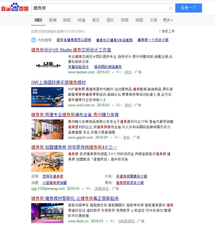Screen dimensions: 215x225
Task: Open suggestion 新手去健身房怎么锻炼
Action: coord(74,40)
